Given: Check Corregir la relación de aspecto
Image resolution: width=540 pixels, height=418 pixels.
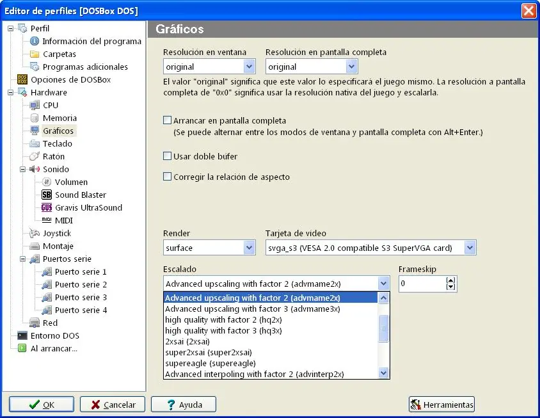Looking at the screenshot, I should click(x=167, y=177).
